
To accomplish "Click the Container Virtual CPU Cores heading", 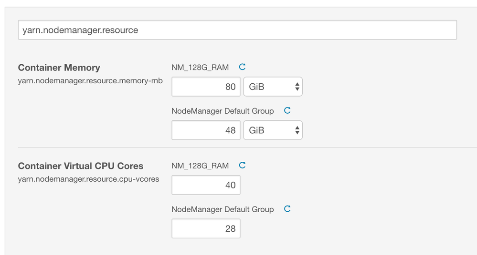I will click(81, 166).
